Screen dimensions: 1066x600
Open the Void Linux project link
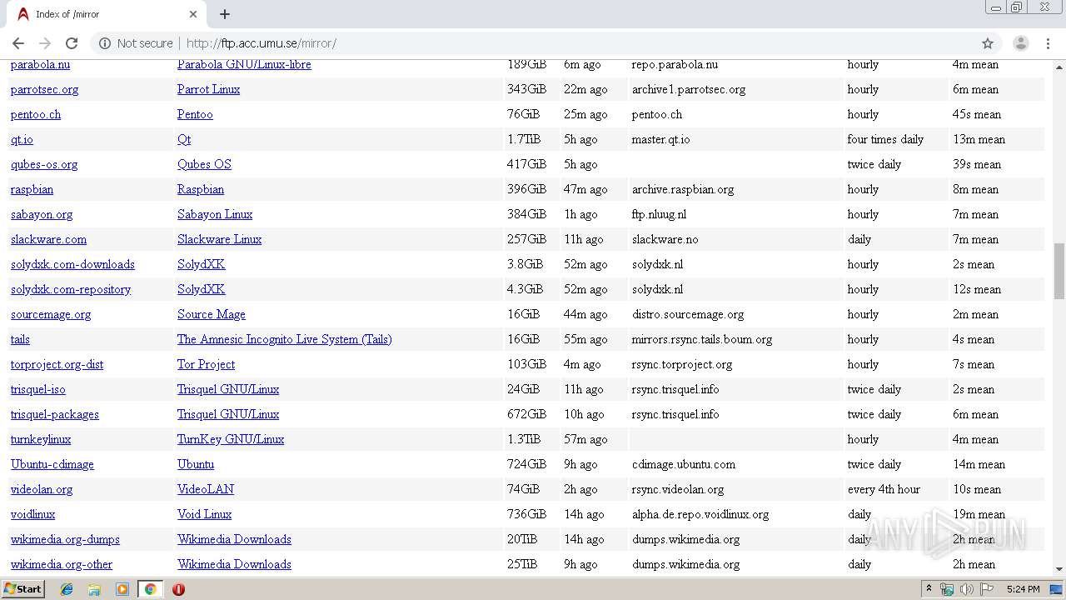[204, 514]
